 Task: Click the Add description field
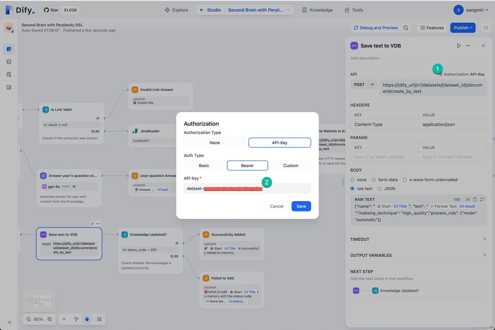(x=366, y=58)
